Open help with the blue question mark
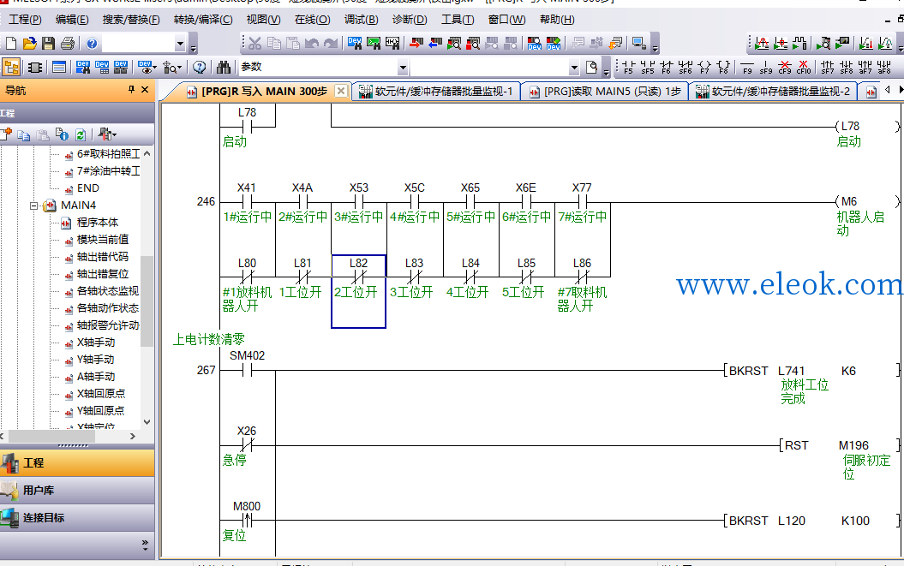 93,43
